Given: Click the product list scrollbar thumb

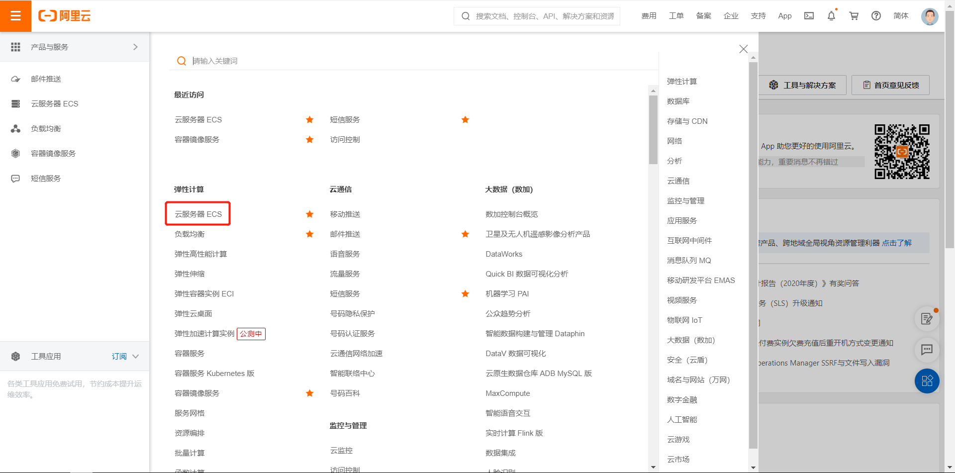Looking at the screenshot, I should point(653,129).
